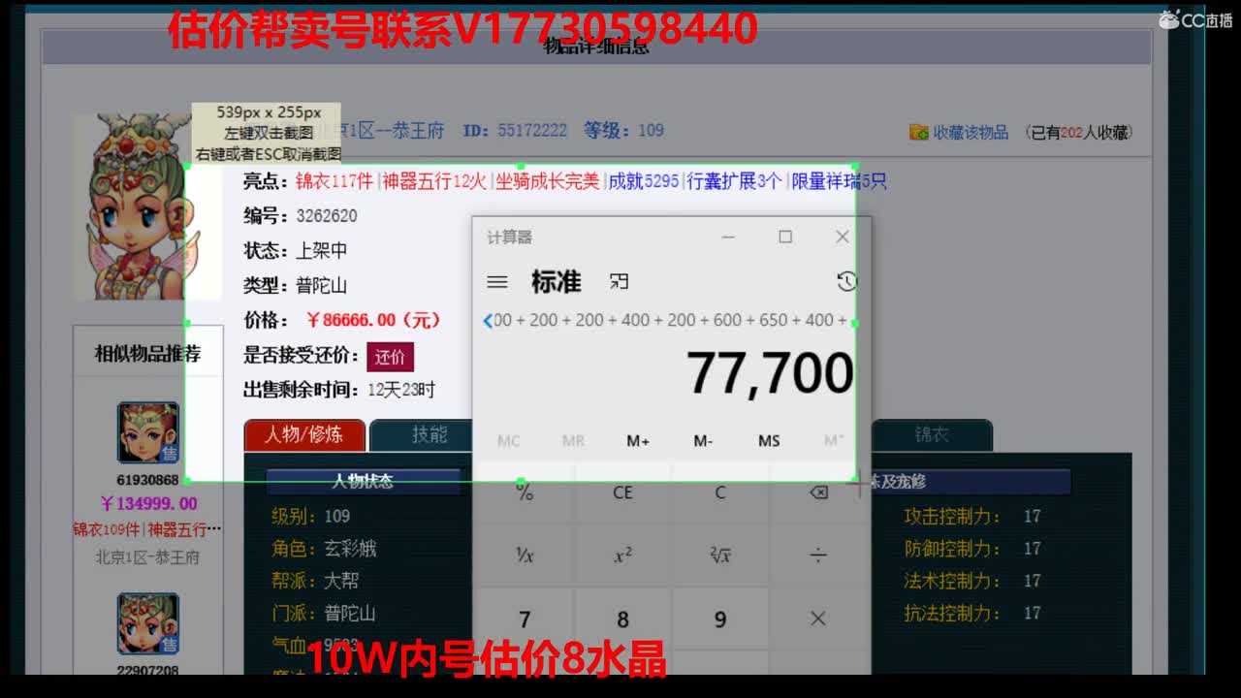
Task: Toggle calculator keep-on-top mode icon
Action: (x=619, y=281)
